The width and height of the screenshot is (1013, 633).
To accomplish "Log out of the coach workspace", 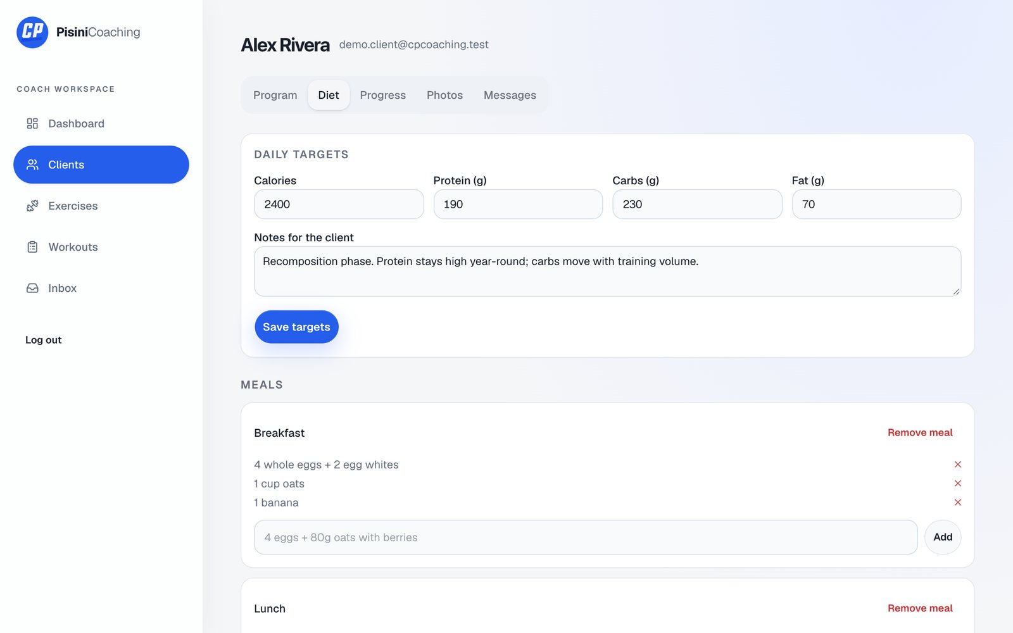I will click(x=44, y=340).
